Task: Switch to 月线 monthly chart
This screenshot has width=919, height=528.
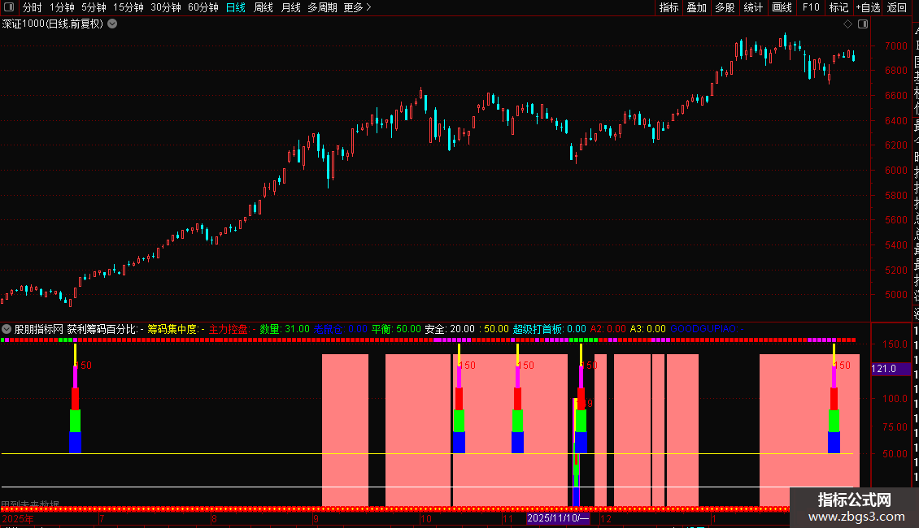Action: (x=290, y=7)
